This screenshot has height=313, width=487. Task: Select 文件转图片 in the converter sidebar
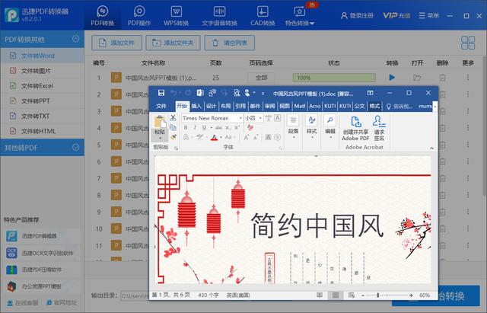(42, 71)
